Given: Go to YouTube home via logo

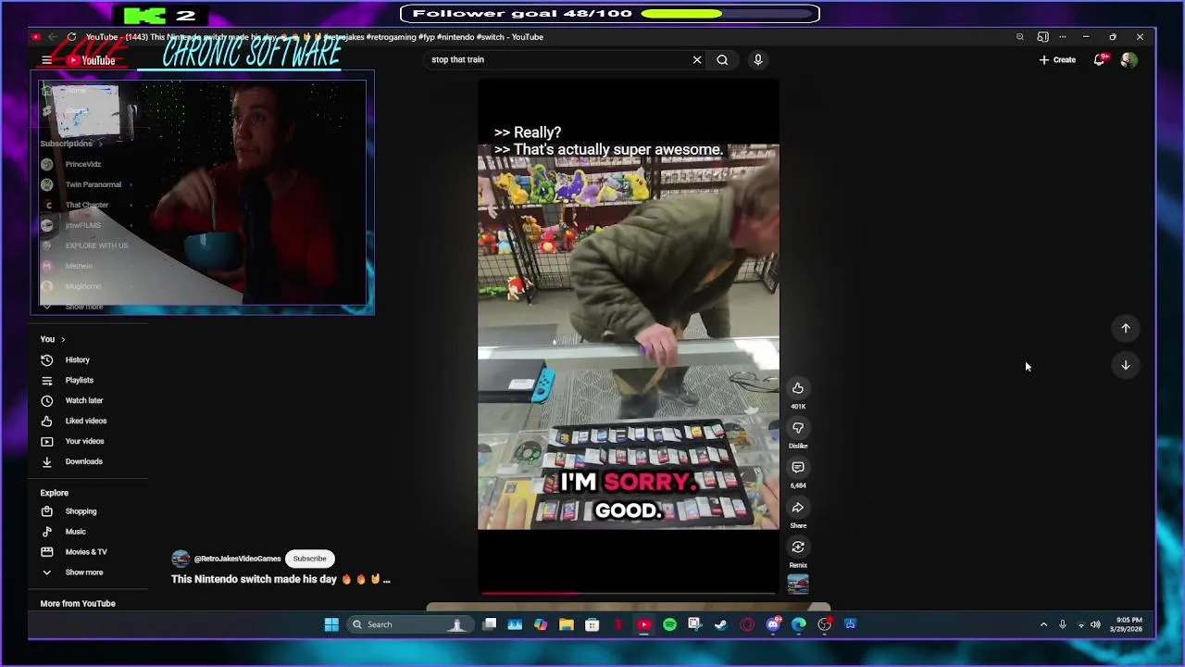Looking at the screenshot, I should click(x=91, y=60).
